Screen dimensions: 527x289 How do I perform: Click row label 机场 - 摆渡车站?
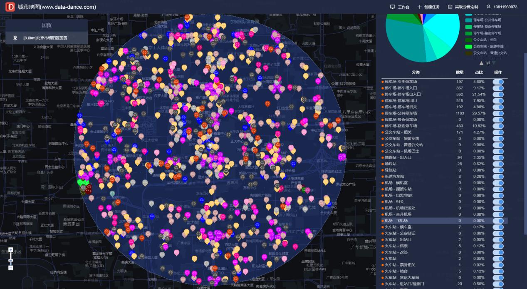click(x=398, y=189)
